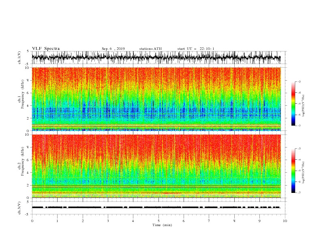The width and height of the screenshot is (321, 248).
Task: Select the date "Sep. 6 , 2019"
Action: click(113, 49)
